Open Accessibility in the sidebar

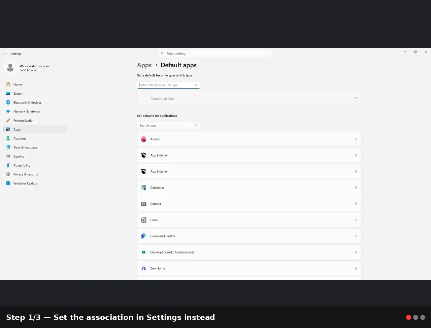tap(35, 165)
